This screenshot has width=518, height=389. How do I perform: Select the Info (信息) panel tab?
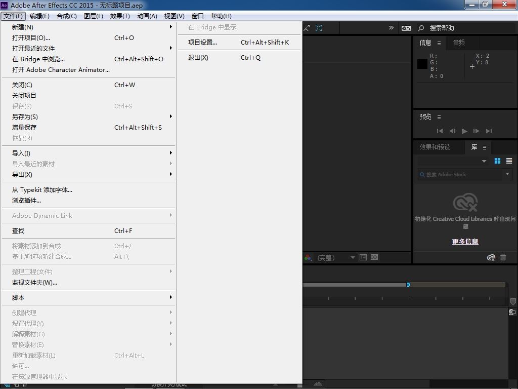point(425,43)
